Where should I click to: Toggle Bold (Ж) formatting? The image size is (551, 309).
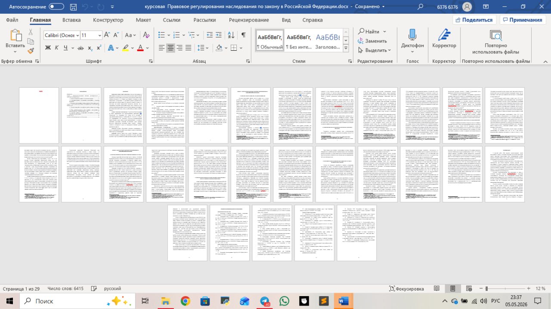point(48,48)
